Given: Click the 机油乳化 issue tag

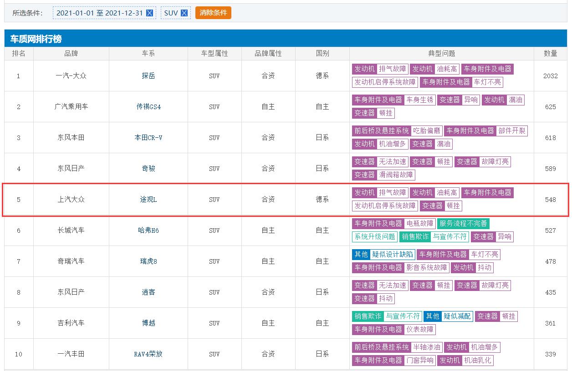Looking at the screenshot, I should coord(478,361).
